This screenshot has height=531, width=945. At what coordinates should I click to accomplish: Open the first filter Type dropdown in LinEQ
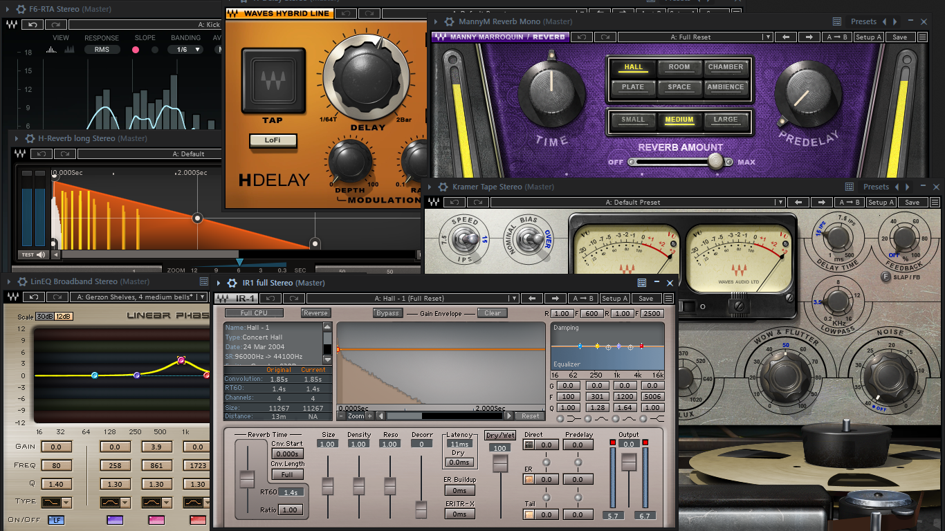coord(56,503)
